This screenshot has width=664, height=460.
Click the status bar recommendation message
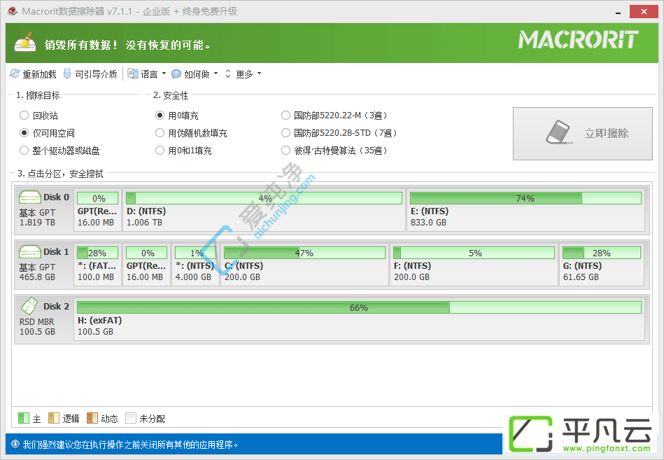tap(130, 445)
